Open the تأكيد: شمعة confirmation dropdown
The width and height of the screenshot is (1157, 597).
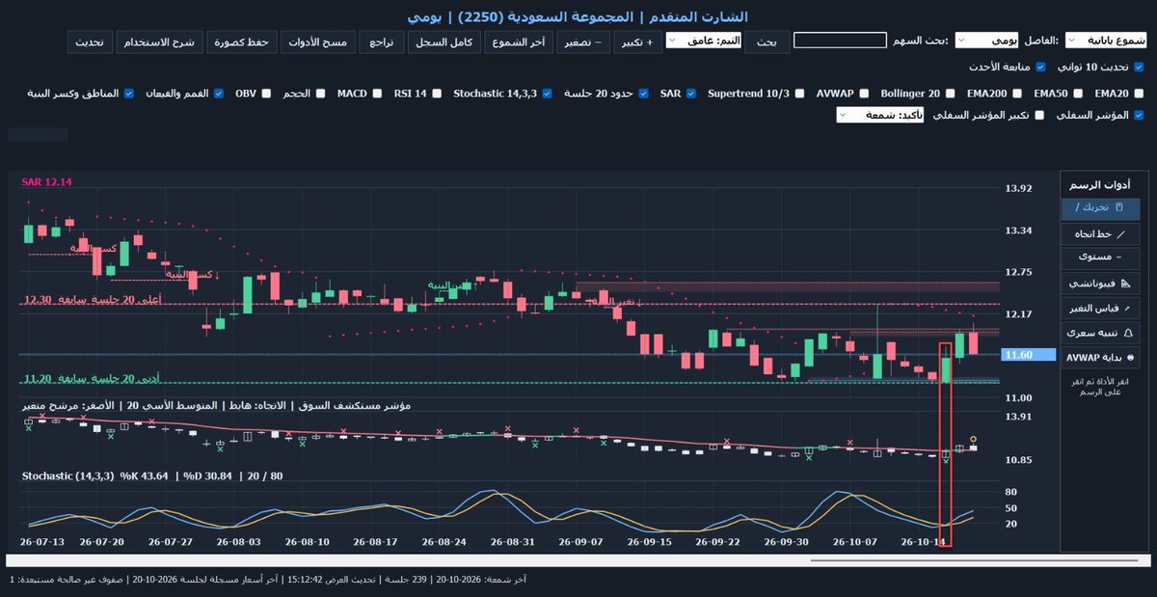pos(880,115)
